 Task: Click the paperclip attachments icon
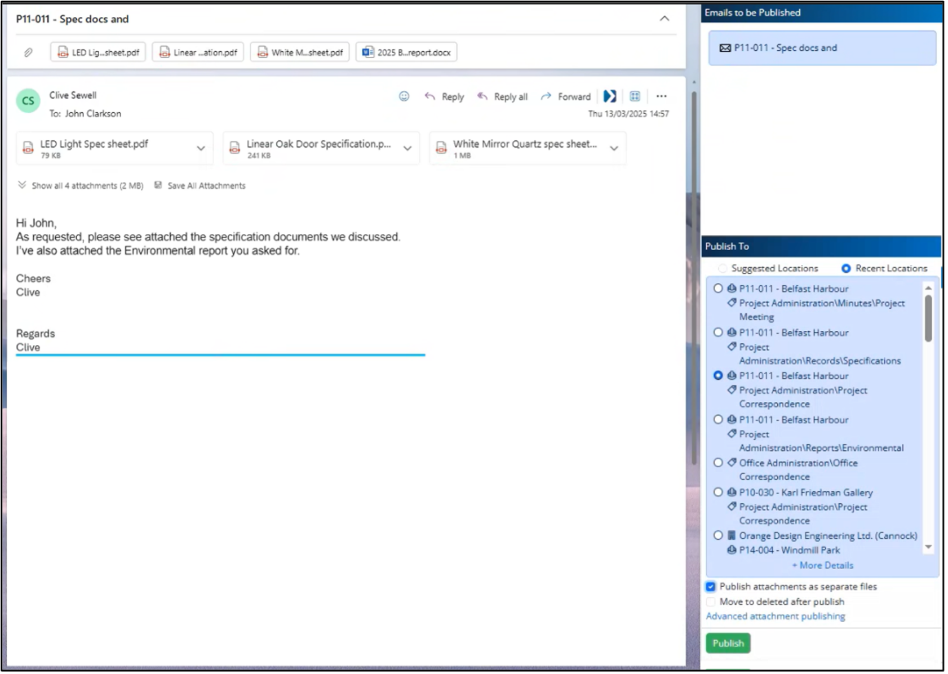pos(28,52)
